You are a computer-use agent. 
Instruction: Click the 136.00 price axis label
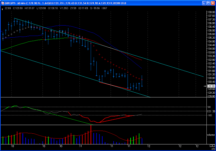pos(211,30)
